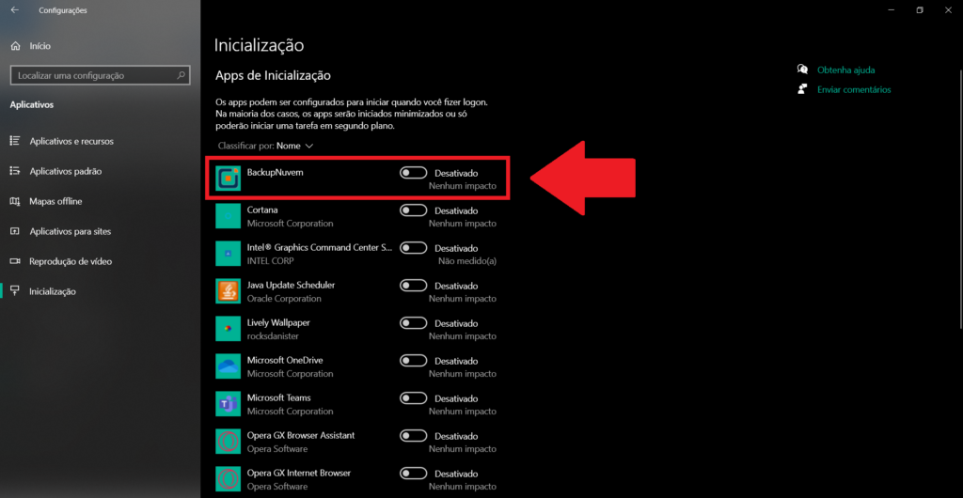Click the BackupNuvem app name
This screenshot has height=498, width=963.
276,172
